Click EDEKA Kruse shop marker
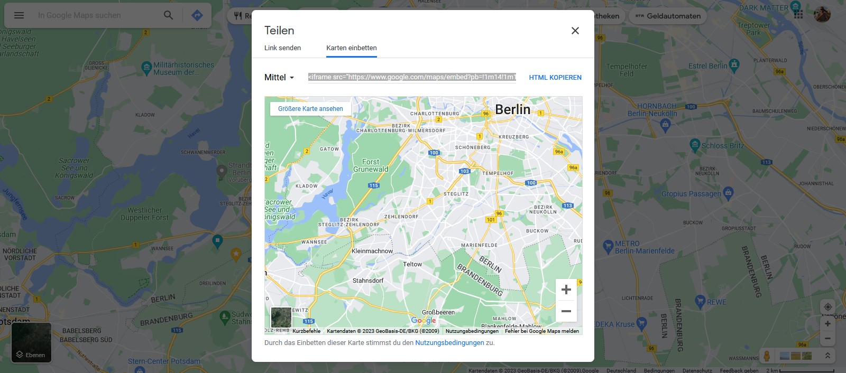 (x=641, y=323)
